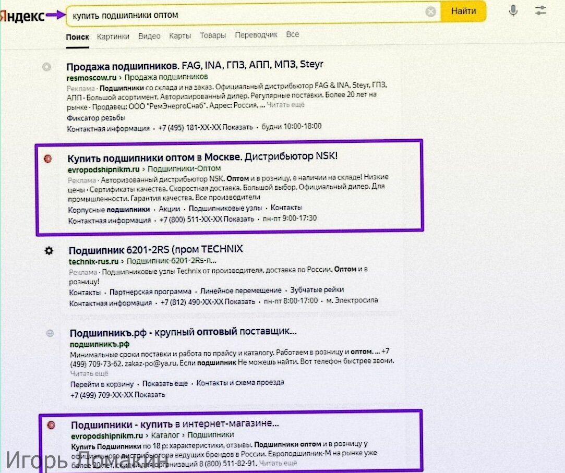Show the +7 (499) 709-XX-XX phone number
Image resolution: width=565 pixels, height=473 pixels.
pos(117,395)
